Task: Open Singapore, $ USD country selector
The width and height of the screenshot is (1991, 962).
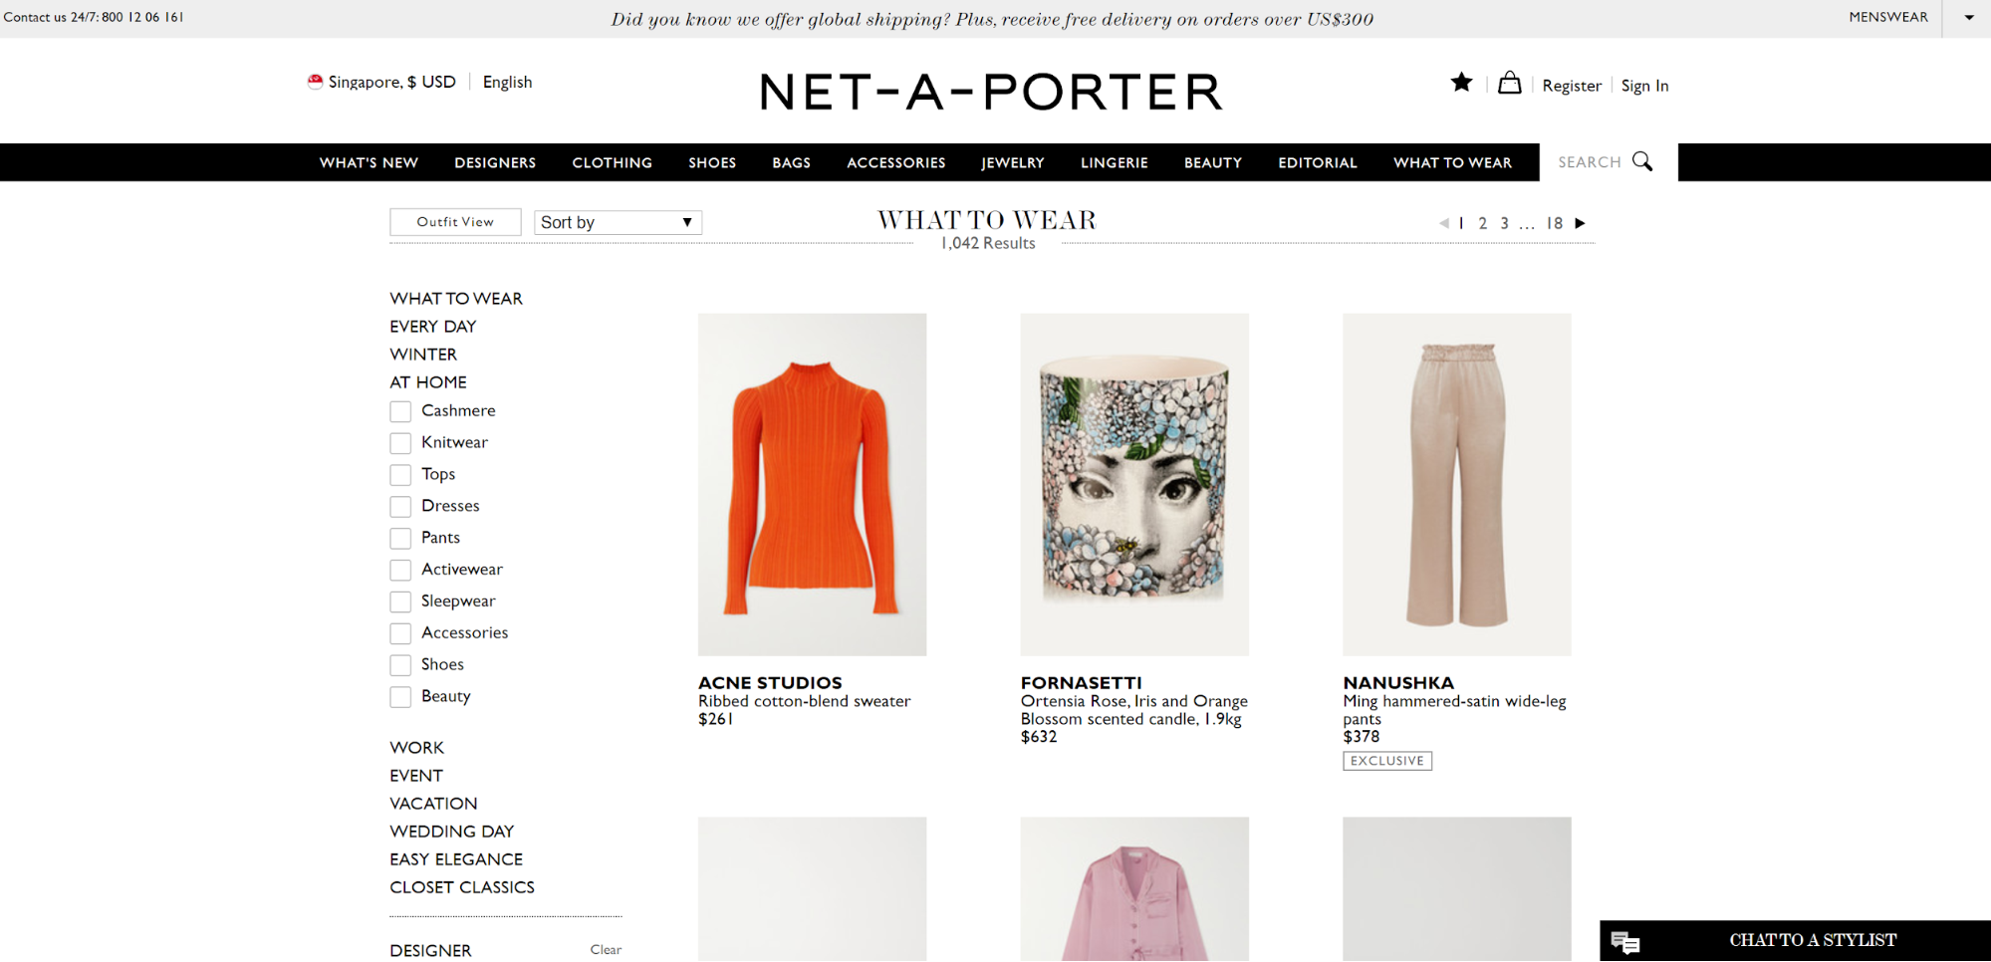Action: click(391, 82)
